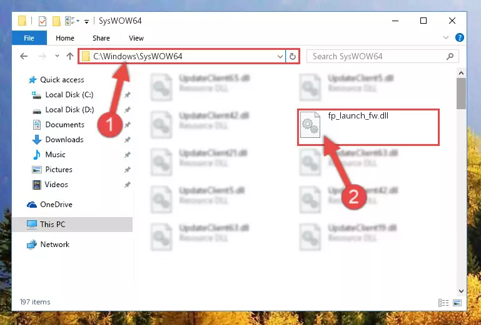Click the vertical scrollbar thumb
481x325 pixels.
tap(461, 94)
